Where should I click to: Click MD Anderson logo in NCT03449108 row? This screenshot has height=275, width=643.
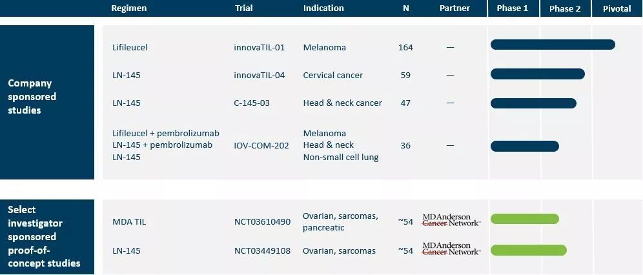pos(451,249)
